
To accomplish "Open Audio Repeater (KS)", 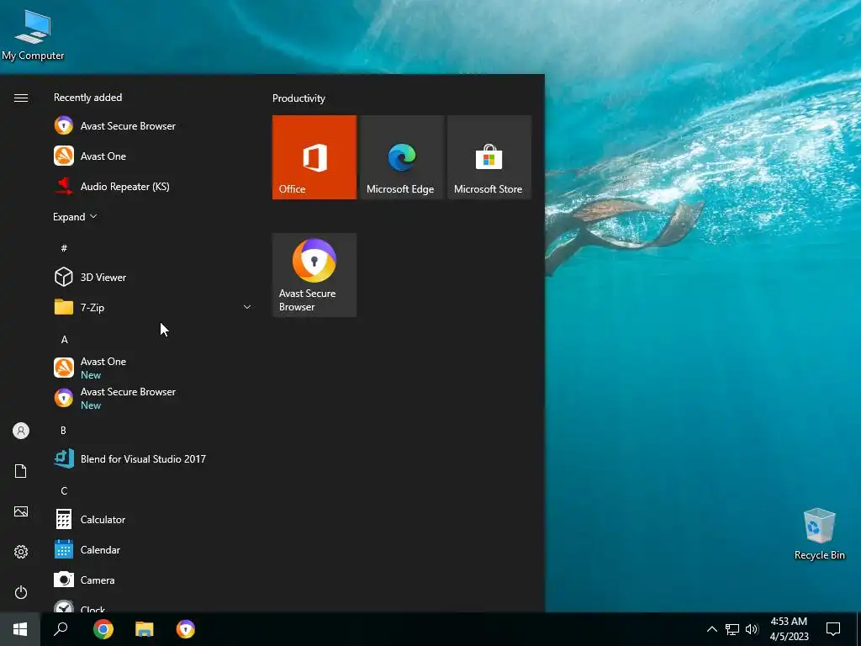I will point(152,186).
